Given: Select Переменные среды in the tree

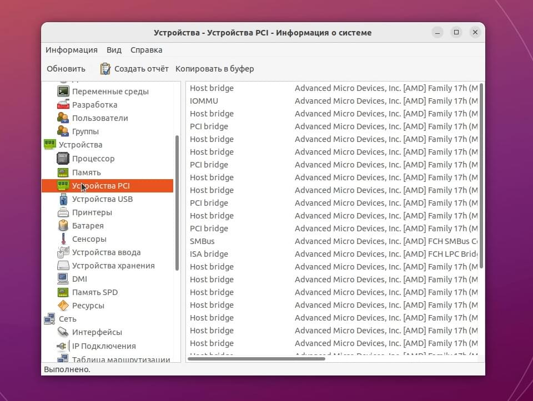Looking at the screenshot, I should [110, 92].
